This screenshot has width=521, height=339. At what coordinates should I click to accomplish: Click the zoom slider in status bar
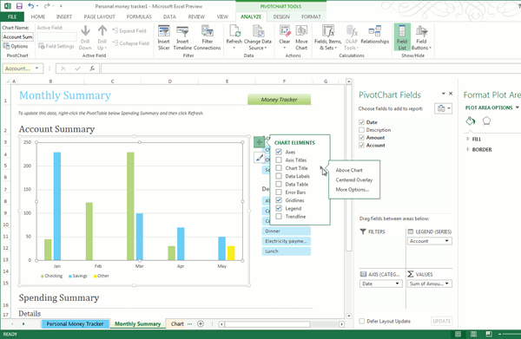[x=510, y=334]
